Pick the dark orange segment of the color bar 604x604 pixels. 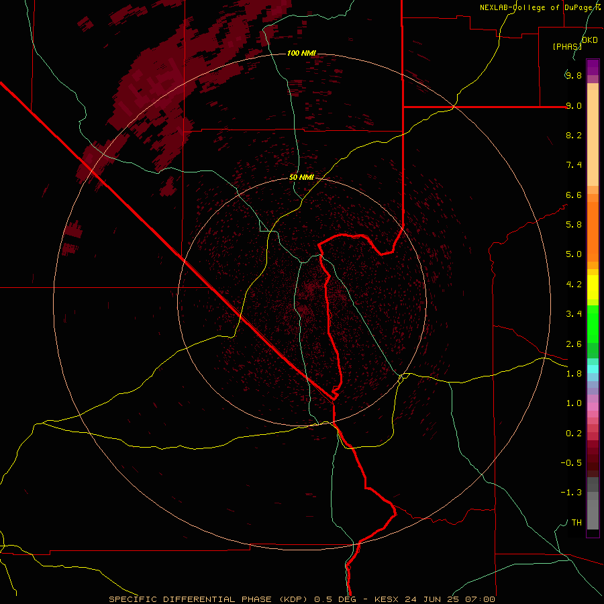point(593,232)
